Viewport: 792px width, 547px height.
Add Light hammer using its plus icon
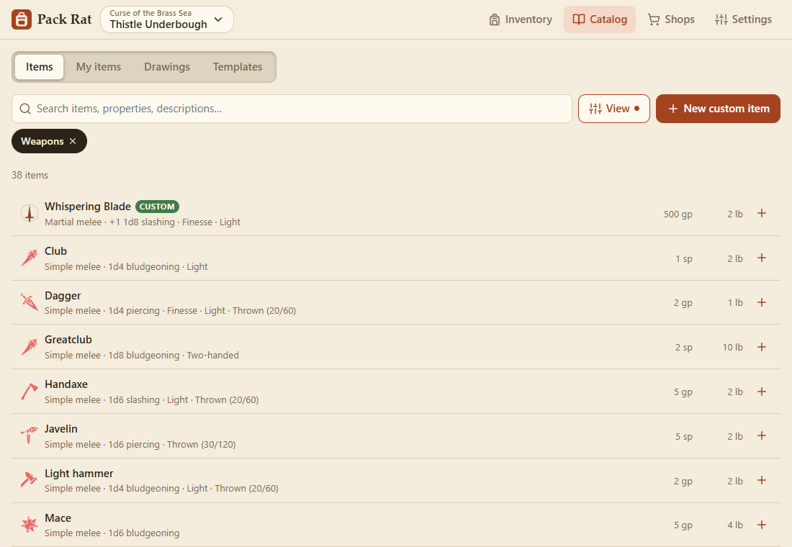[x=762, y=480]
